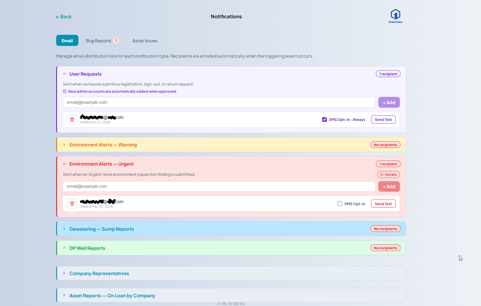Click the 'Sent when someone submits a registration' description

click(x=129, y=84)
